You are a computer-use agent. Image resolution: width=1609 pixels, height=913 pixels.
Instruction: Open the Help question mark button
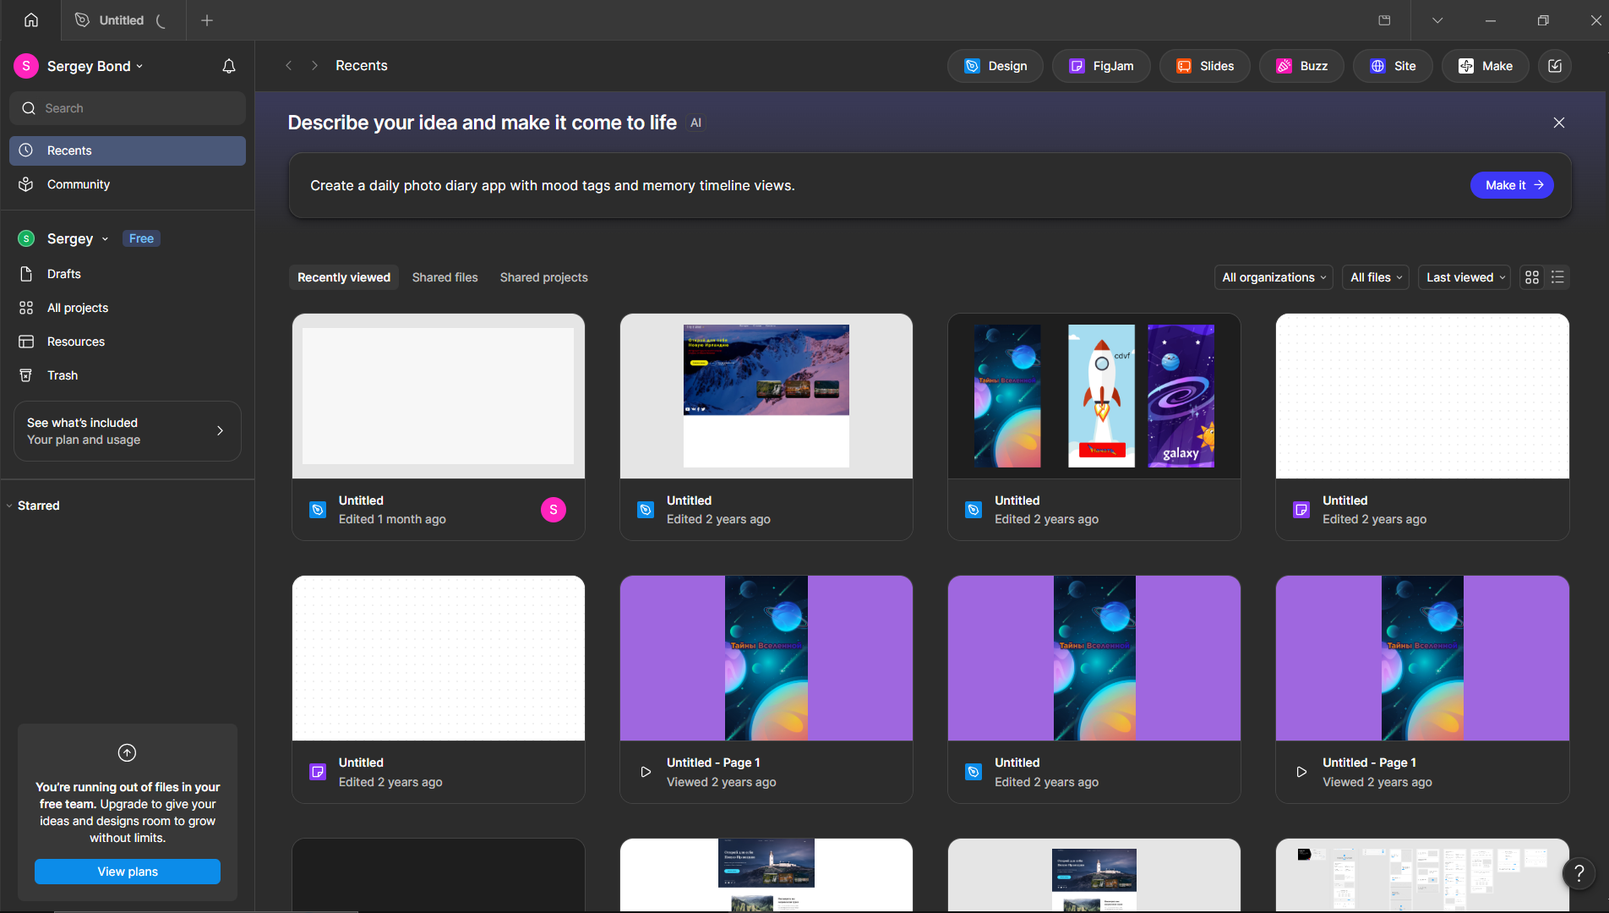tap(1579, 873)
